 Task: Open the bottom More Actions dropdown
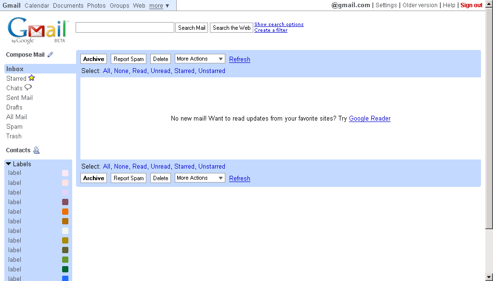click(x=200, y=178)
